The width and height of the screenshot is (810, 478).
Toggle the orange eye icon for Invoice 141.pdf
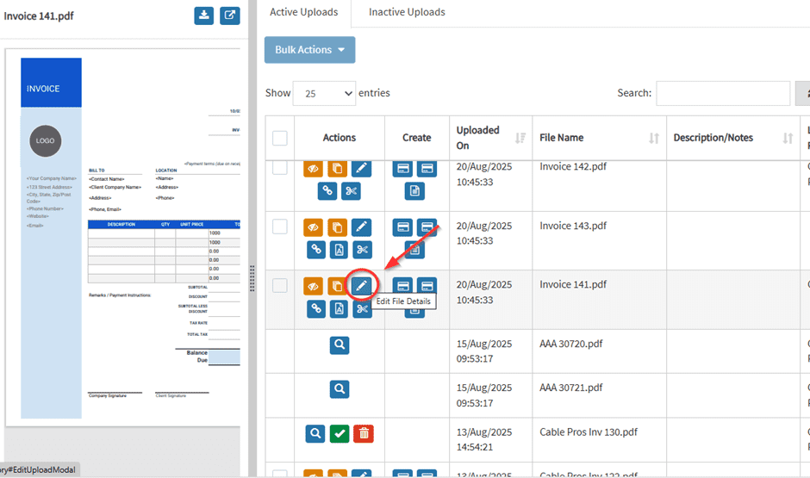(315, 286)
